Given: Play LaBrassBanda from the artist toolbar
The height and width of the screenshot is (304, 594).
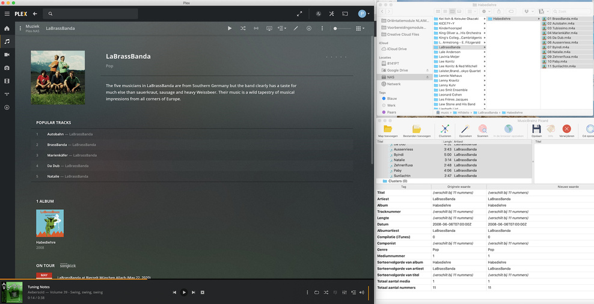Looking at the screenshot, I should [230, 28].
